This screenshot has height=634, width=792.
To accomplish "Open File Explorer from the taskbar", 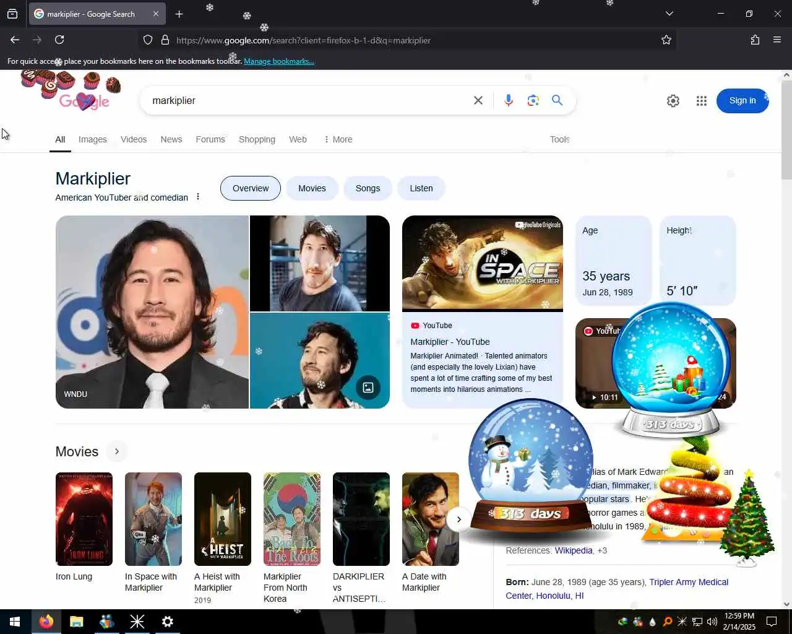I will [76, 622].
